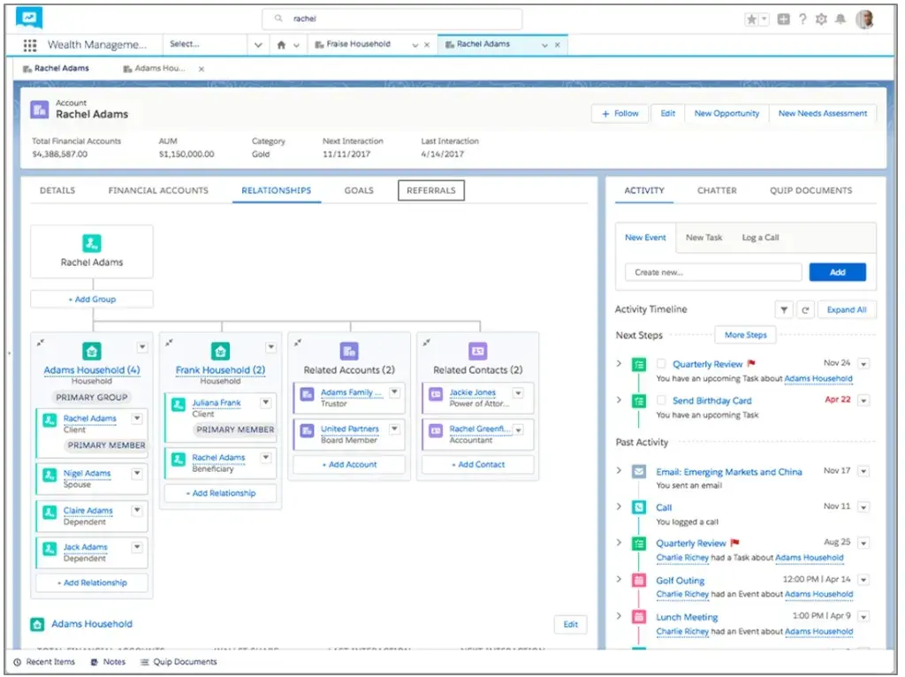Click the notifications bell icon

pyautogui.click(x=841, y=18)
